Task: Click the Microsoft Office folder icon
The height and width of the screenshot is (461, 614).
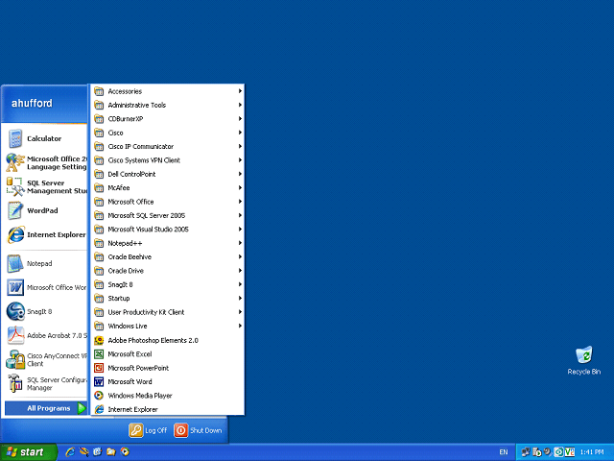Action: click(99, 202)
